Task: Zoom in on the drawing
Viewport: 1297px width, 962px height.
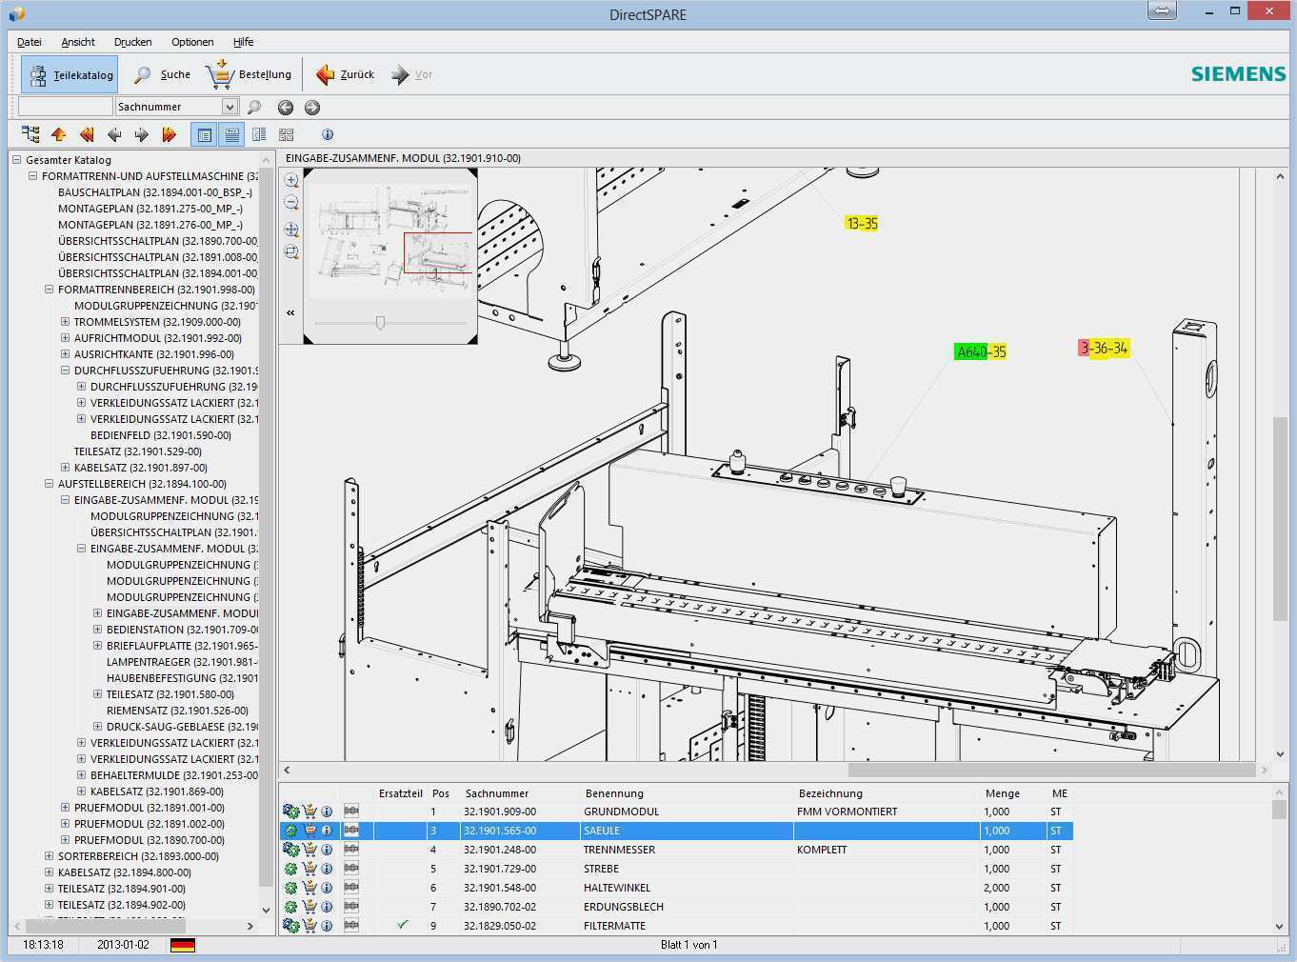Action: coord(291,180)
